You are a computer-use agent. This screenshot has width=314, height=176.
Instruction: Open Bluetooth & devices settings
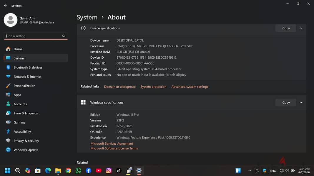point(36,67)
